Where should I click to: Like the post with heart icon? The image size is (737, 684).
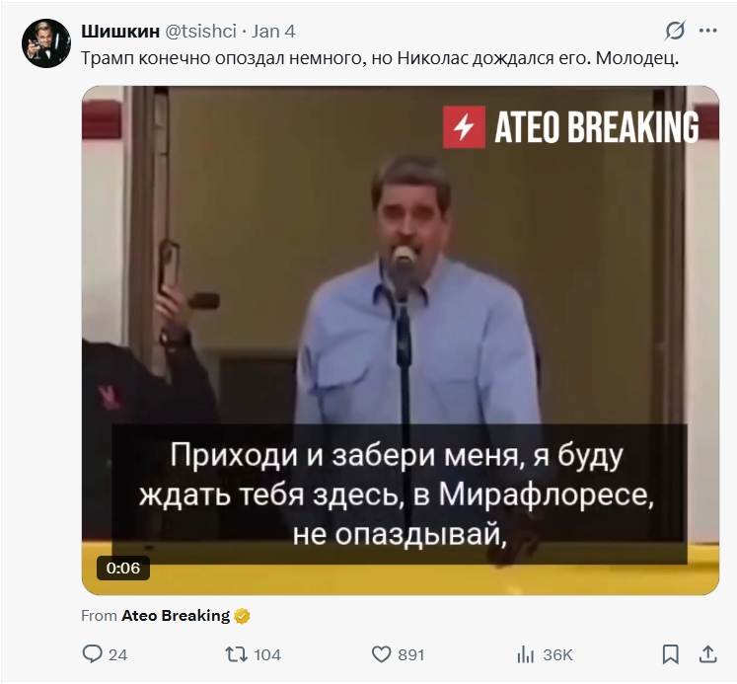tap(381, 654)
